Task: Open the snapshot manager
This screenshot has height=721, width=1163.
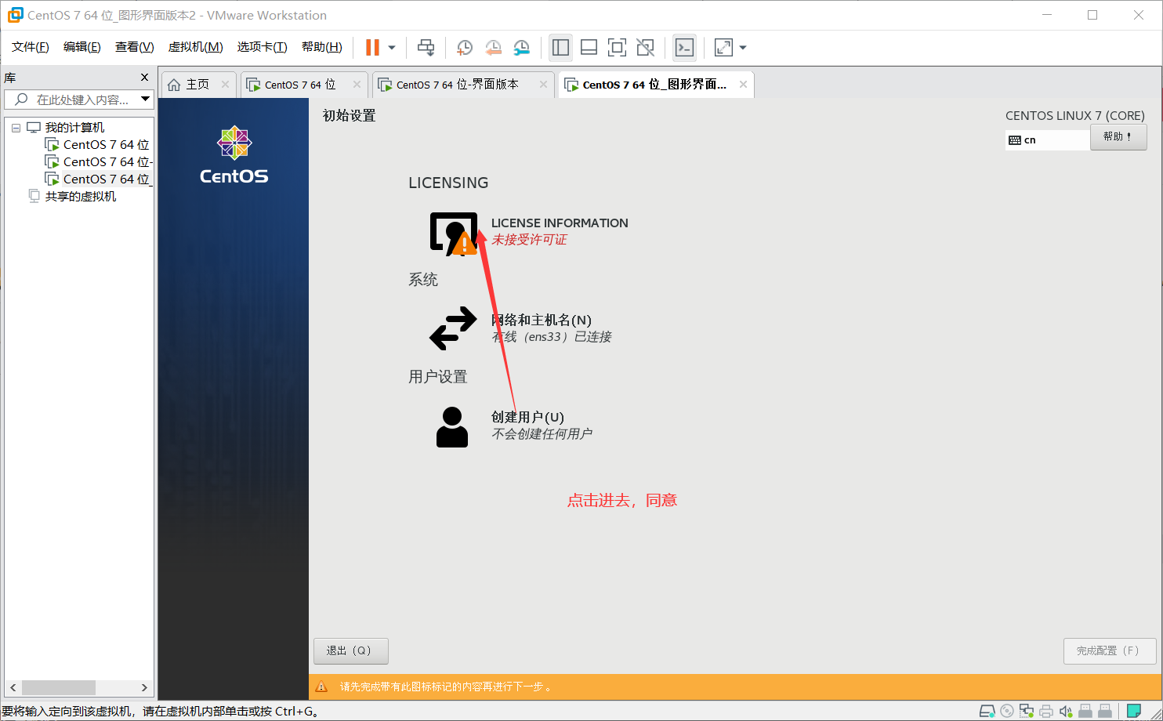Action: pos(521,47)
